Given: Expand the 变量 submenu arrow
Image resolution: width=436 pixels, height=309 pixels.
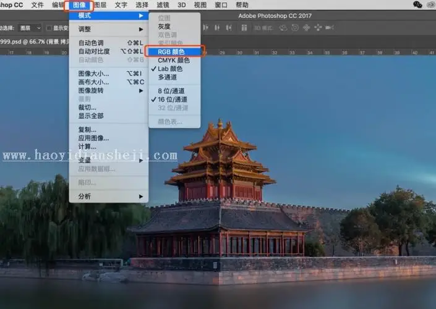Looking at the screenshot, I should point(141,161).
